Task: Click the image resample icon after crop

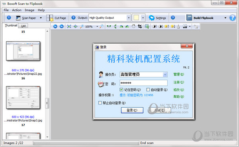Action: tap(147, 27)
